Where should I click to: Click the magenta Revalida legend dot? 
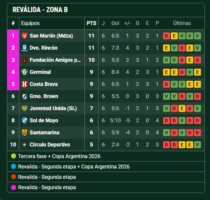point(13,187)
